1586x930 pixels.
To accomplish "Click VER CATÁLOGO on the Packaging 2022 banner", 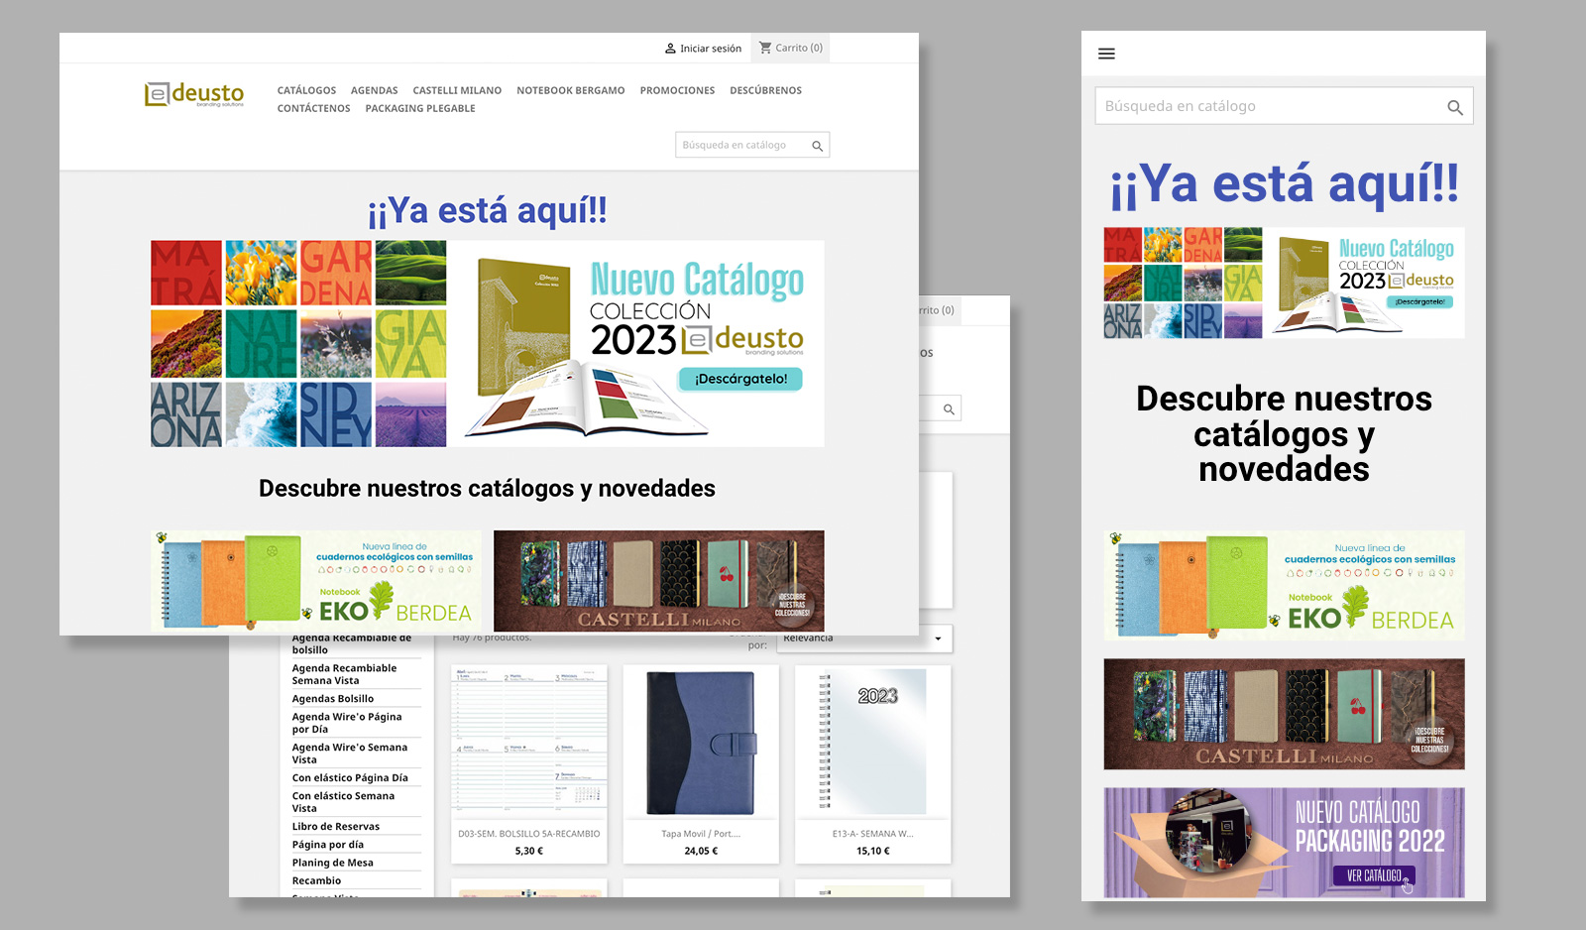I will point(1374,875).
